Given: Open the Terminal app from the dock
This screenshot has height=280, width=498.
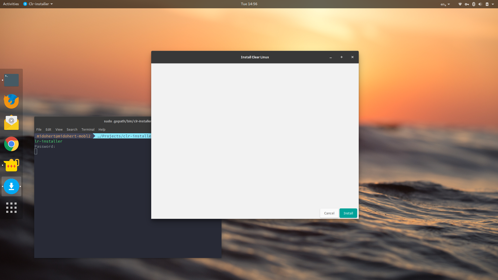Looking at the screenshot, I should coord(11,80).
